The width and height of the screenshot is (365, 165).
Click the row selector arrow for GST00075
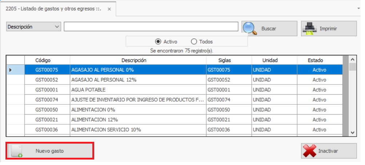click(x=11, y=70)
